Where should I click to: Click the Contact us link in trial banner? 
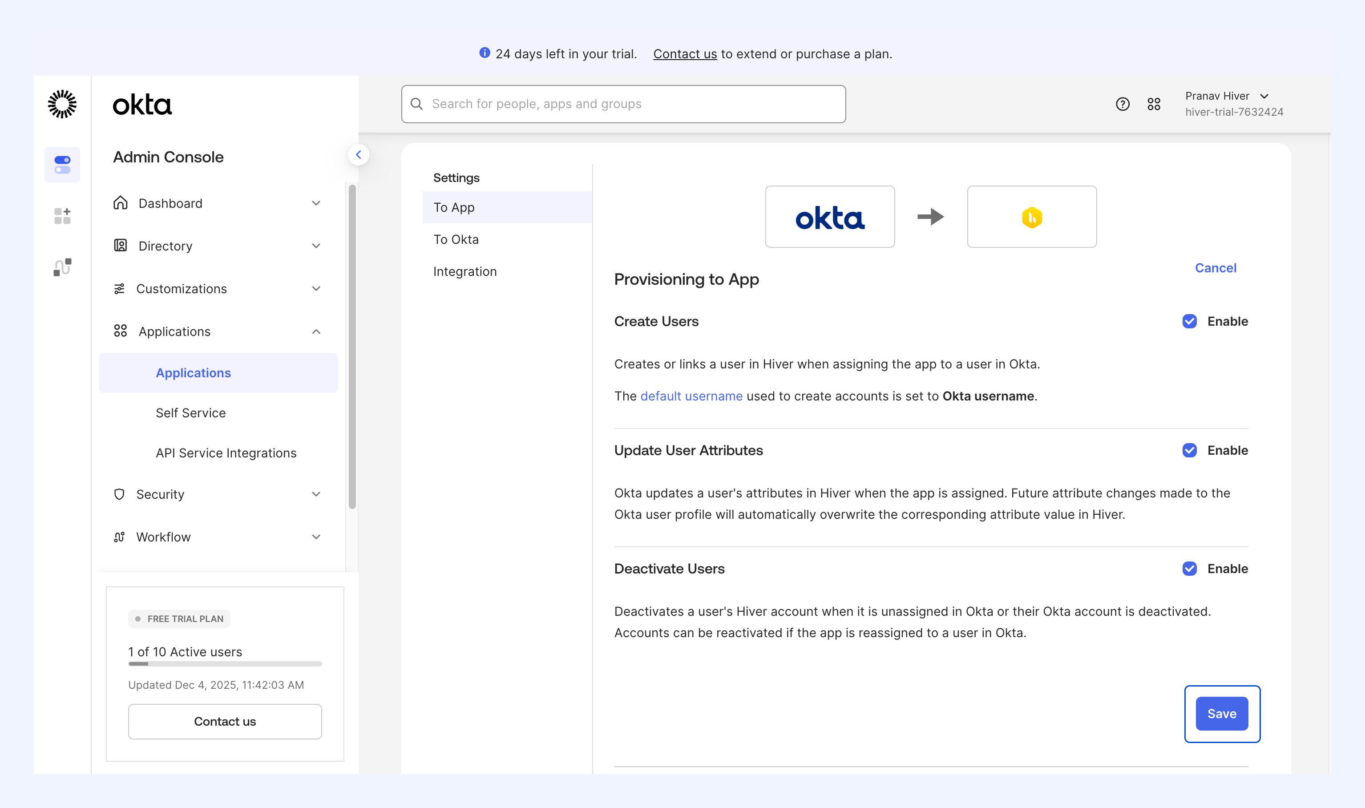click(x=685, y=54)
